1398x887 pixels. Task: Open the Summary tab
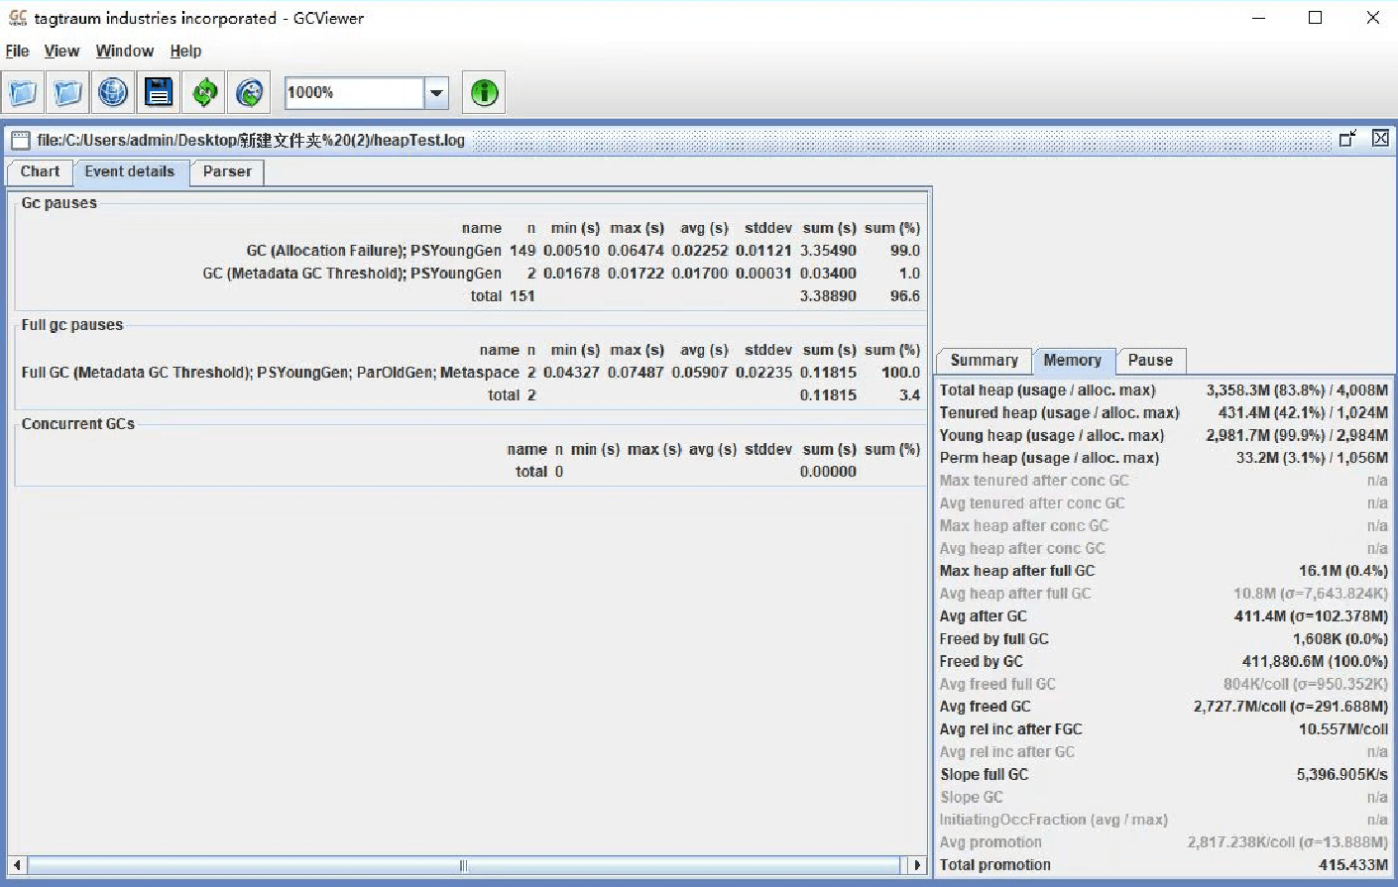point(985,361)
